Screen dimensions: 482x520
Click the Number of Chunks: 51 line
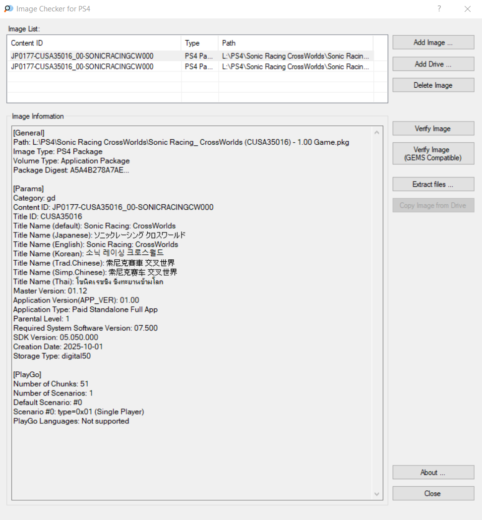click(x=51, y=384)
